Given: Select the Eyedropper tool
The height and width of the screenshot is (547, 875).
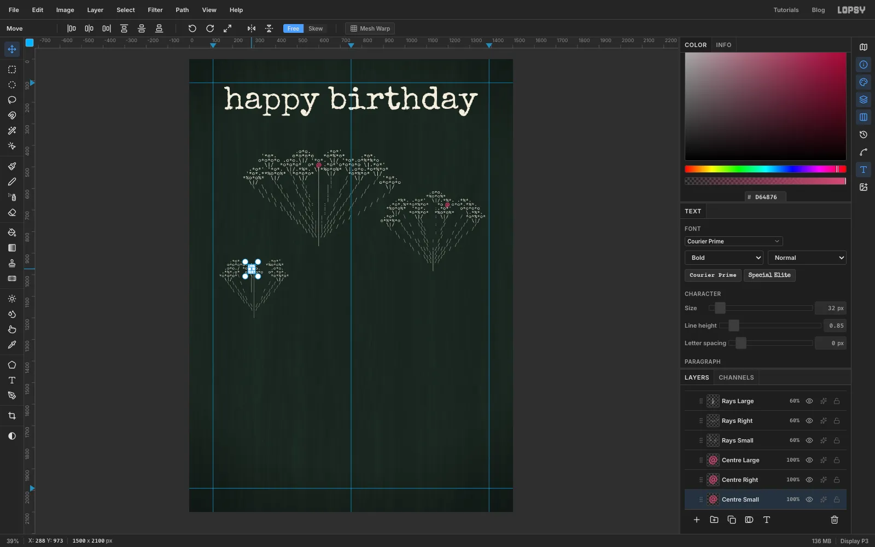Looking at the screenshot, I should pyautogui.click(x=12, y=345).
